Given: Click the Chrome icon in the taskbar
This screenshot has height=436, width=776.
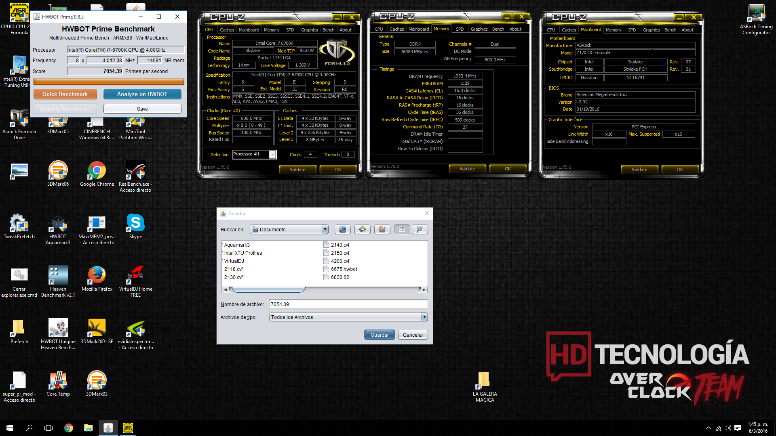Looking at the screenshot, I should [69, 428].
